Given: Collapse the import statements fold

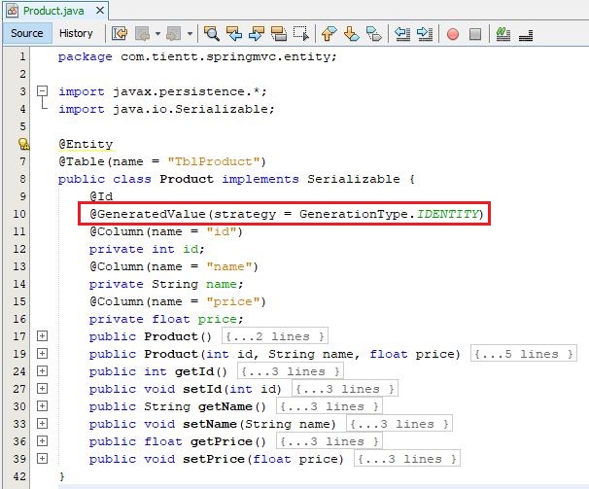Looking at the screenshot, I should pyautogui.click(x=43, y=91).
